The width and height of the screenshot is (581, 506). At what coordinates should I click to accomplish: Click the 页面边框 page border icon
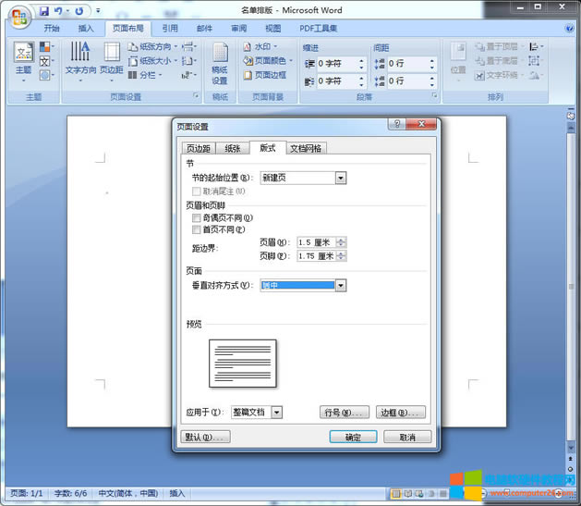(x=265, y=75)
